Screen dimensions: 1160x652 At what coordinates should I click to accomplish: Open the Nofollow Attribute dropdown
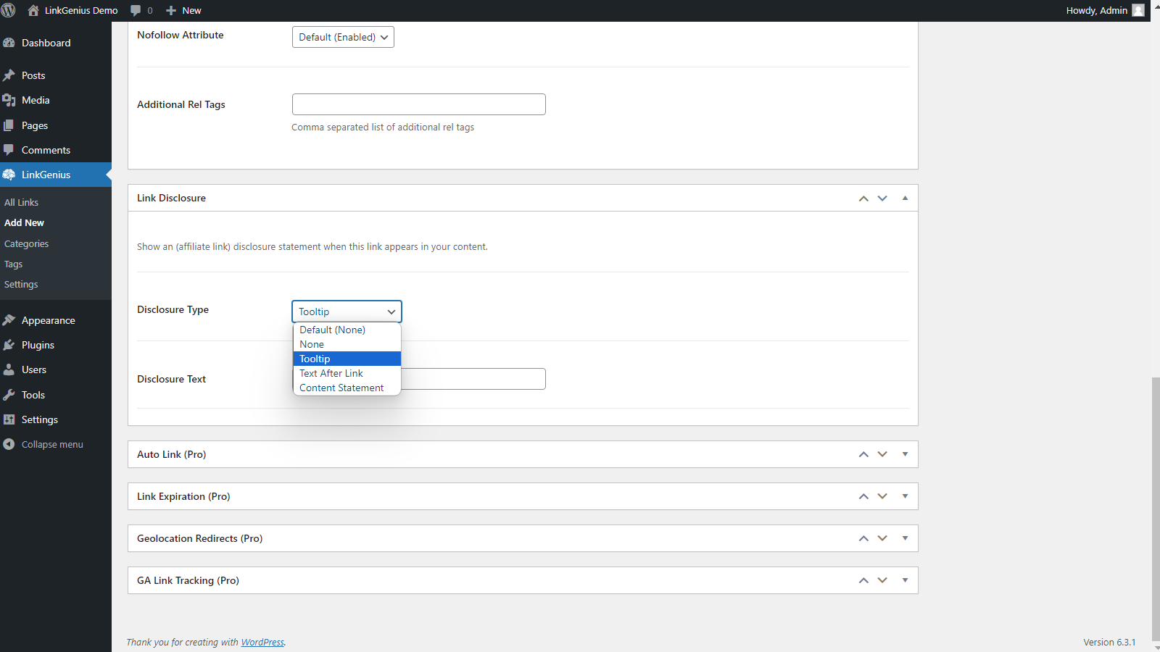pos(343,37)
